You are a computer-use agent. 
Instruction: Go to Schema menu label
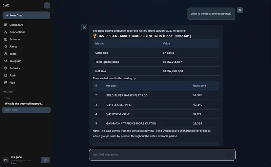[15, 39]
